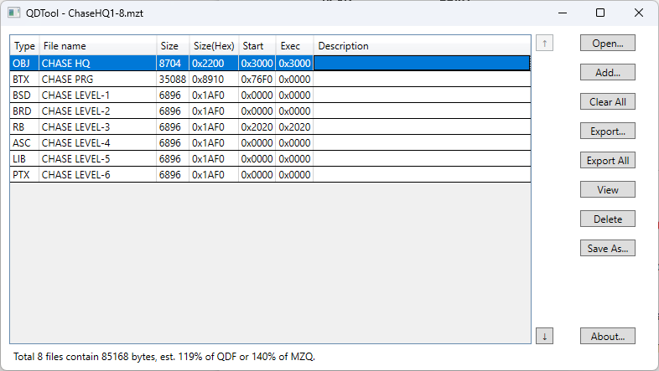Click the QDTool app icon in title bar
This screenshot has height=371, width=659.
point(14,13)
